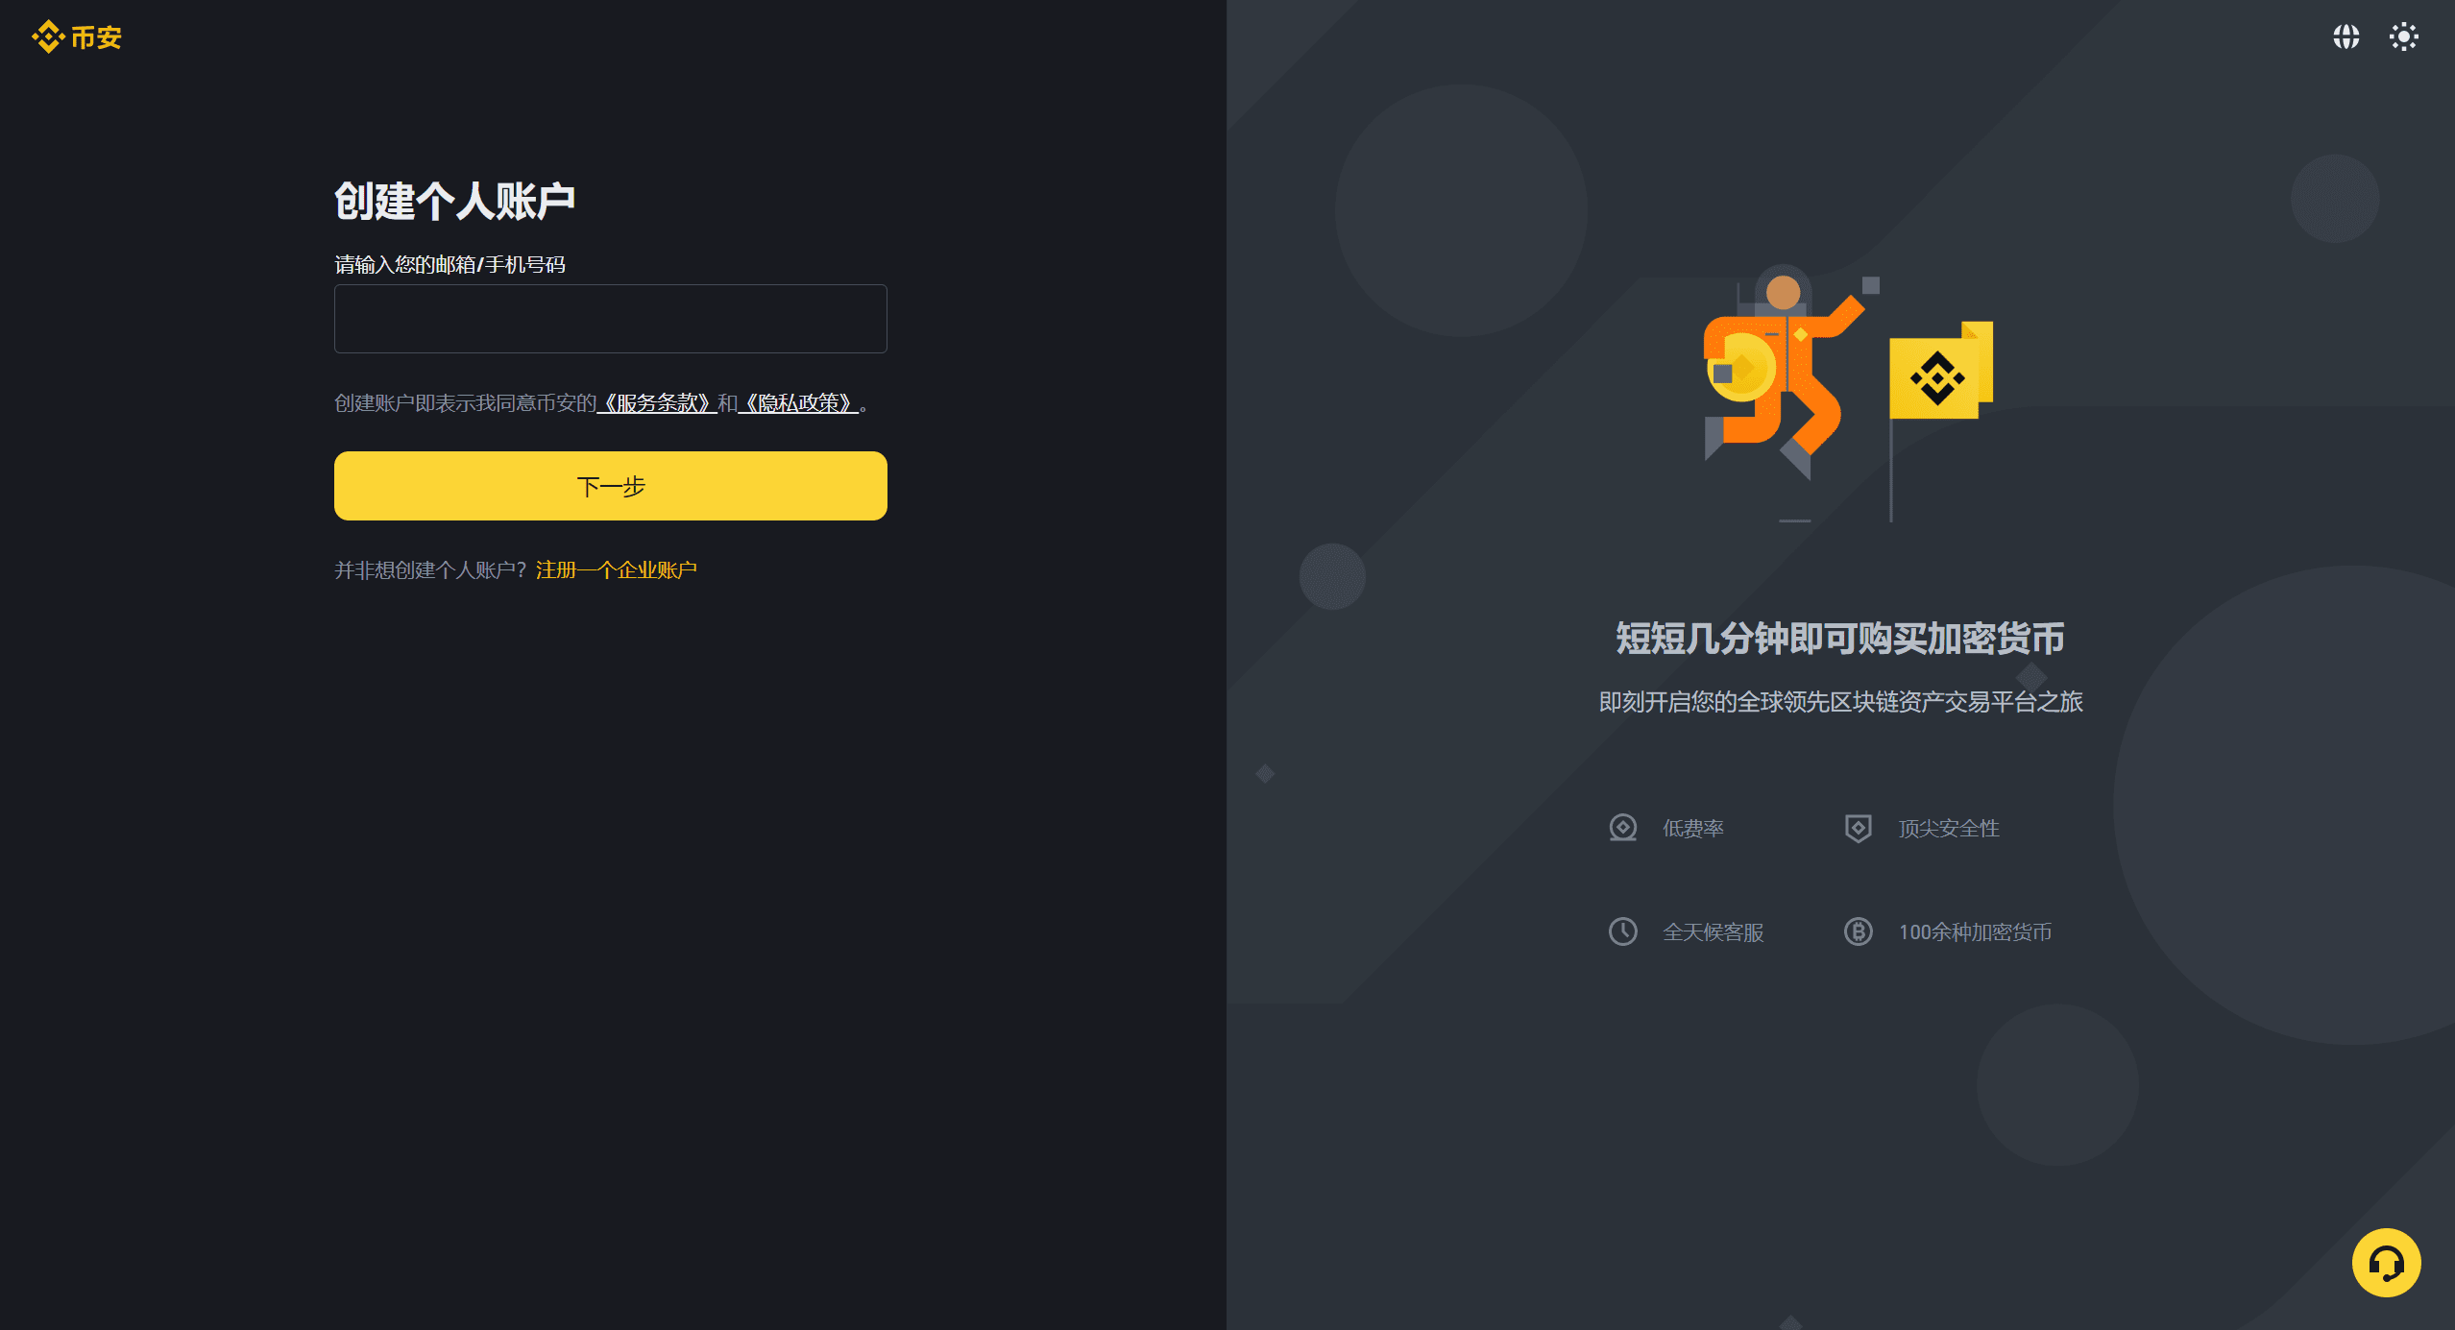Click the Binance 币安 logo
This screenshot has height=1330, width=2455.
(x=77, y=36)
